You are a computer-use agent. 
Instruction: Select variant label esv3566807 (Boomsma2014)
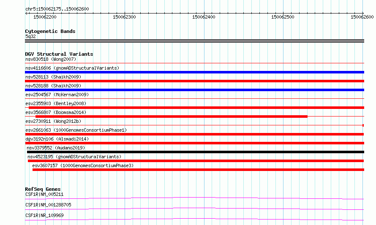(56, 112)
